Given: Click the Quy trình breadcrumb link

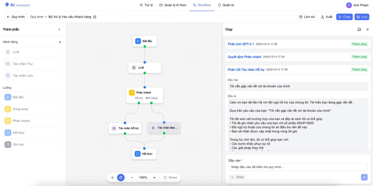Looking at the screenshot, I should point(37,17).
